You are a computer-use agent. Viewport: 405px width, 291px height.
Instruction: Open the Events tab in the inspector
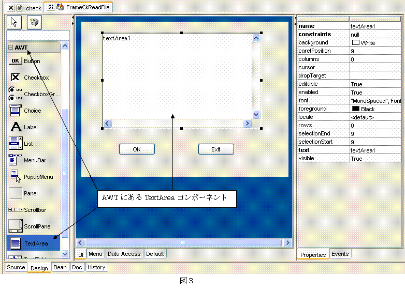(340, 254)
